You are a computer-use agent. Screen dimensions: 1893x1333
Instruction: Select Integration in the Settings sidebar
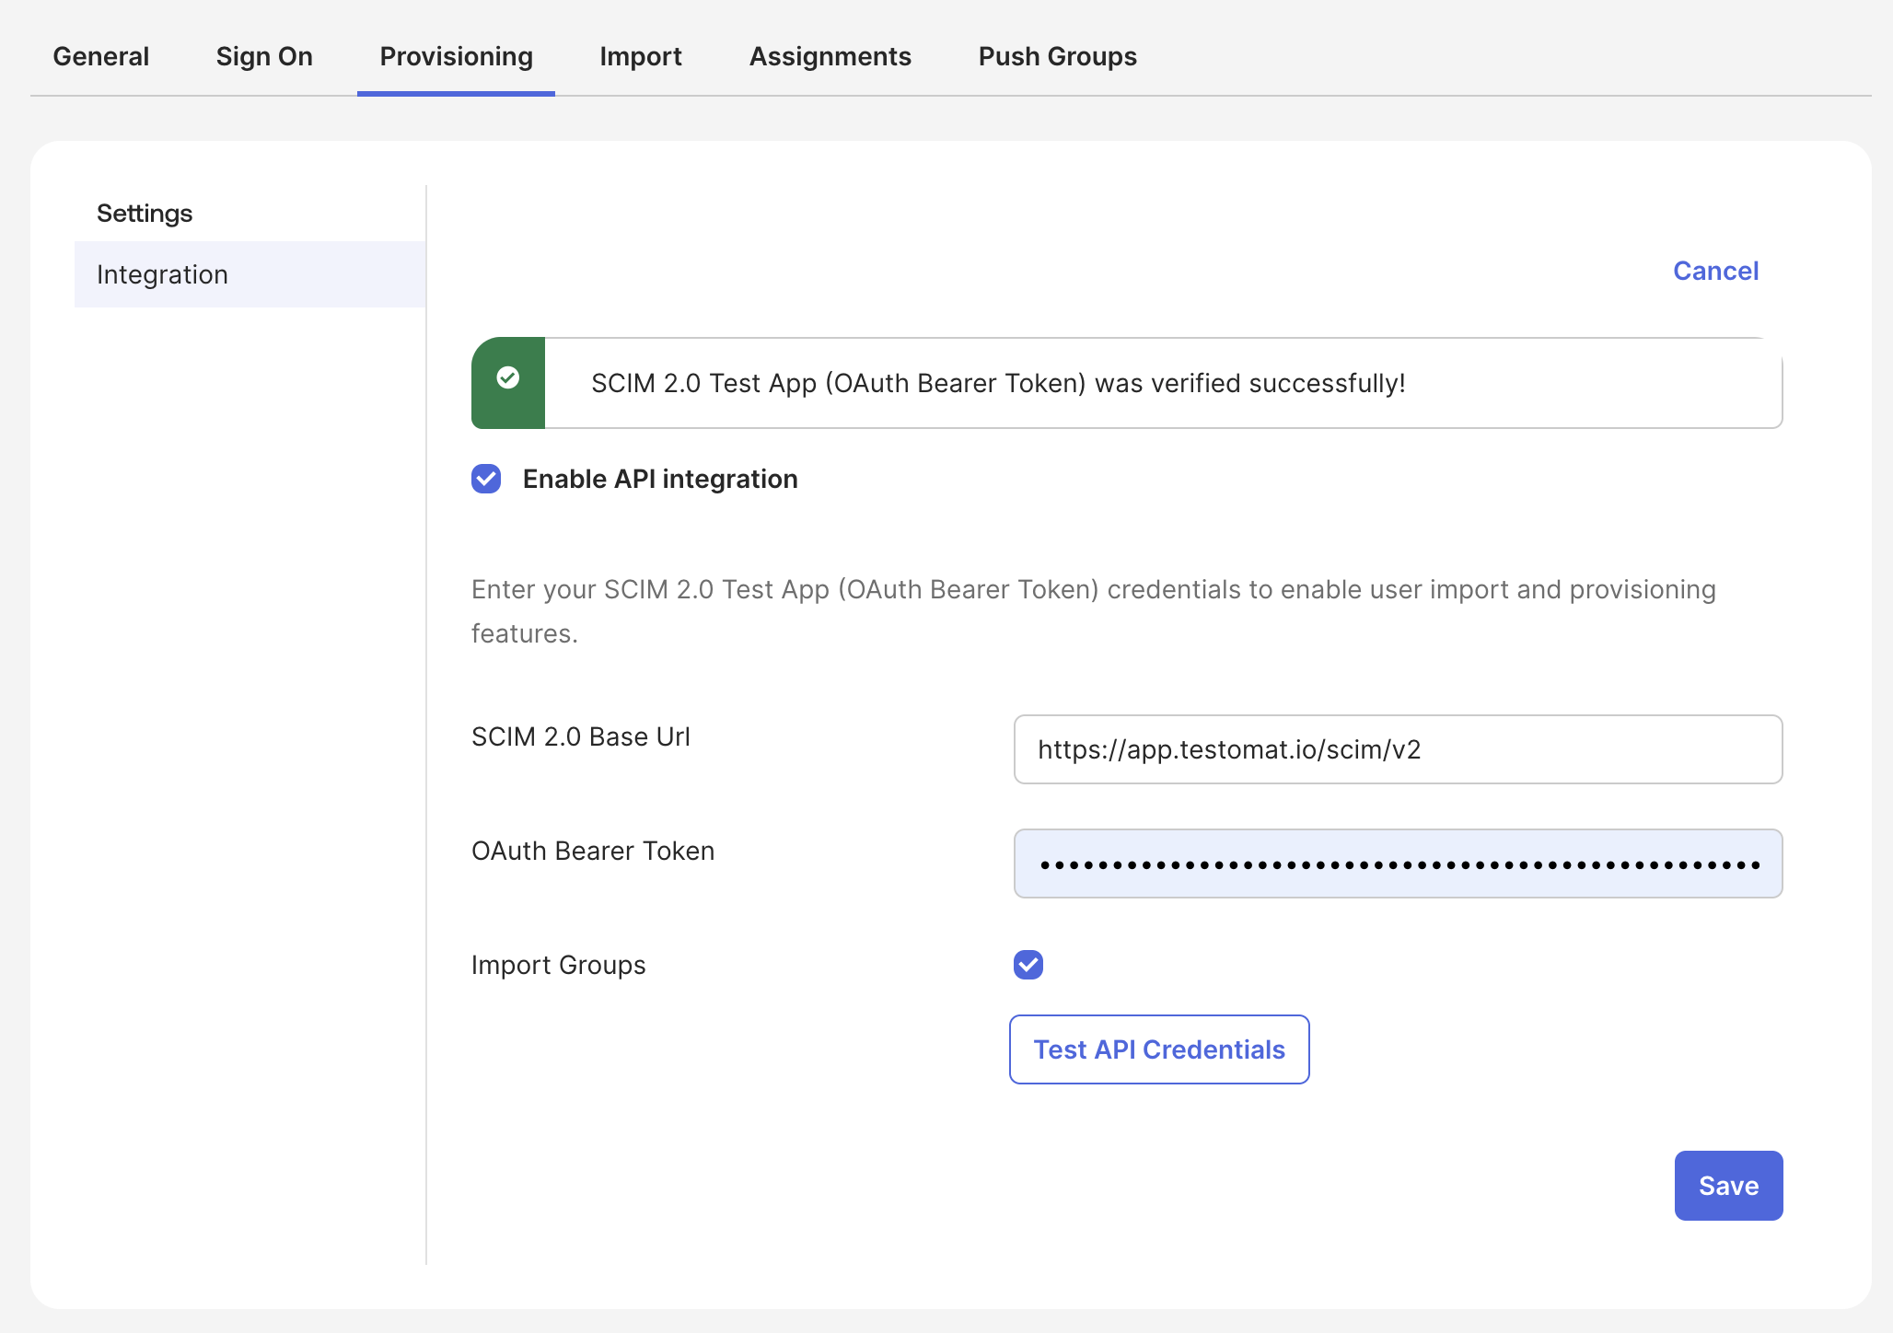162,273
